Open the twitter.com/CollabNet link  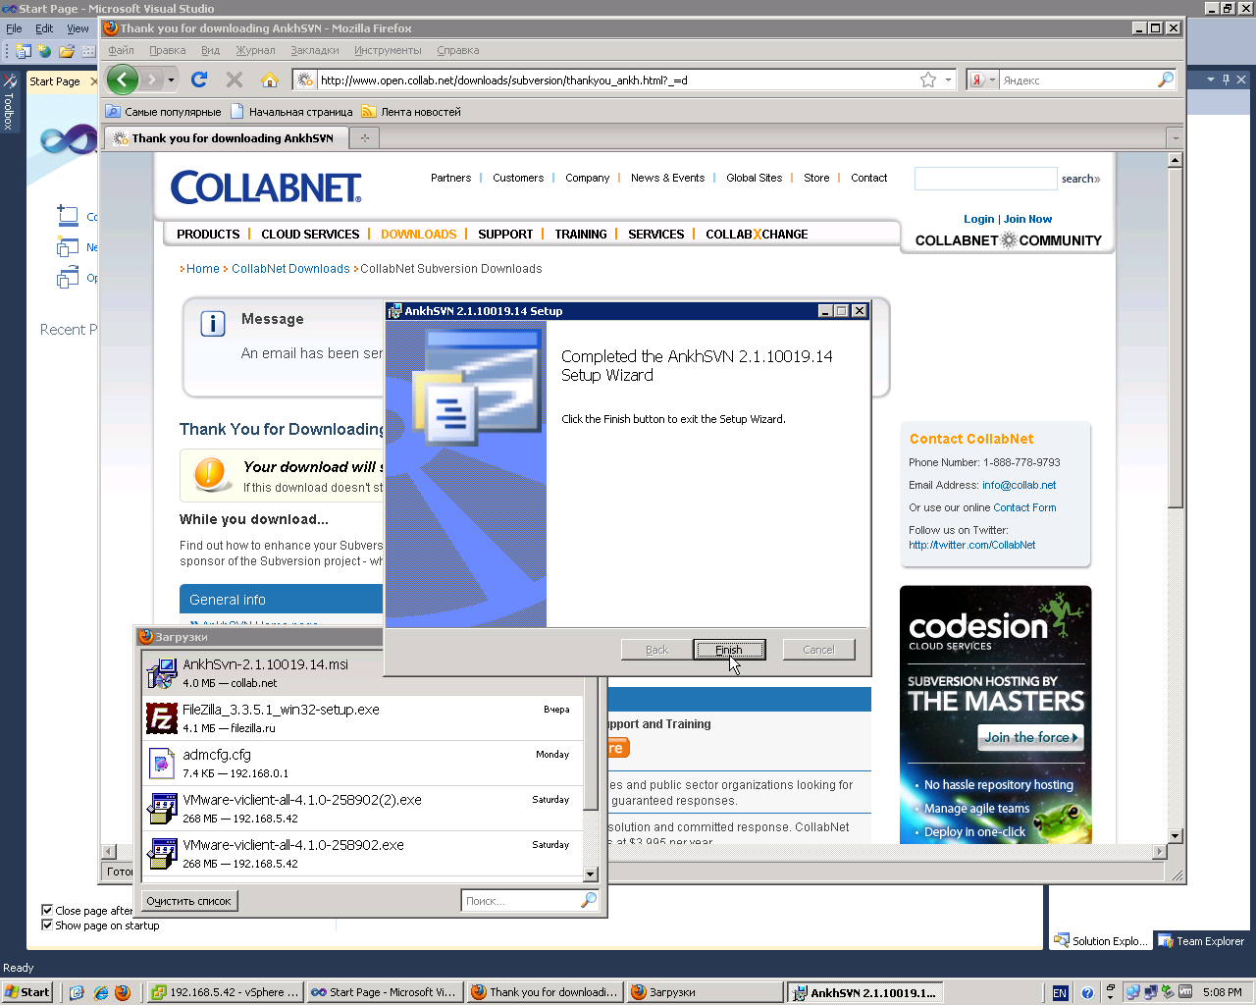[971, 545]
